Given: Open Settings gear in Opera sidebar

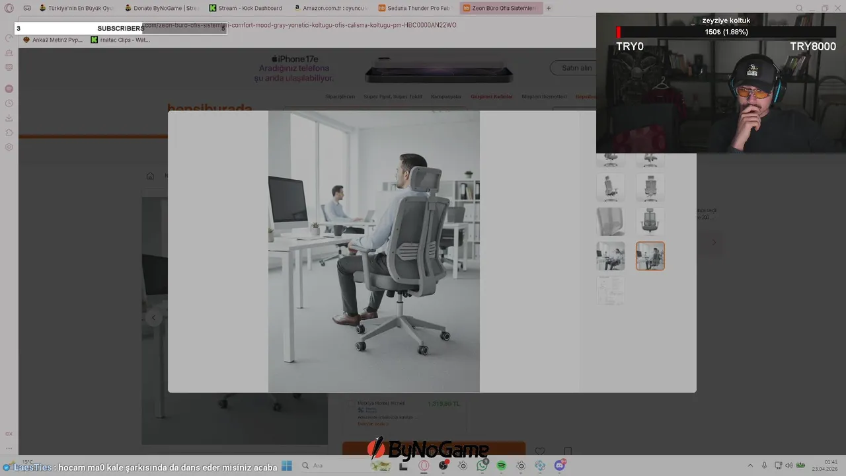Looking at the screenshot, I should (9, 147).
